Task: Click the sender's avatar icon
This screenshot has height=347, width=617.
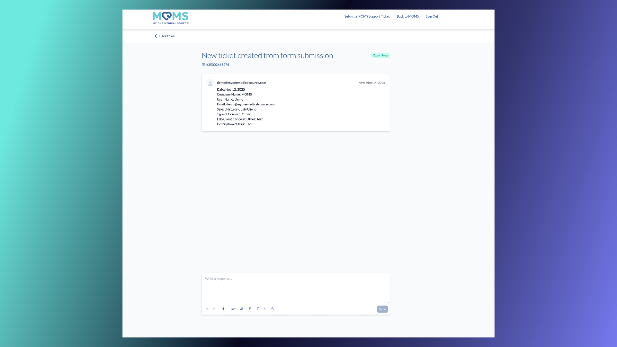Action: click(210, 83)
